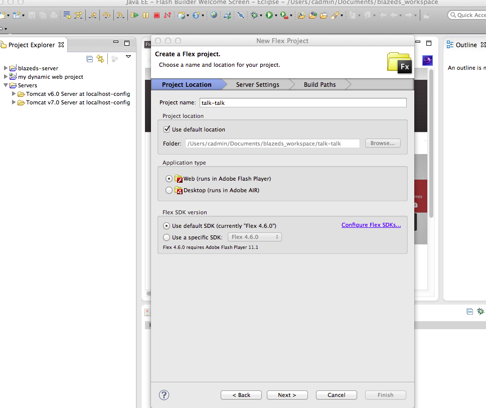Click the New wizard toolbar icon
Image resolution: width=486 pixels, height=408 pixels.
4,15
